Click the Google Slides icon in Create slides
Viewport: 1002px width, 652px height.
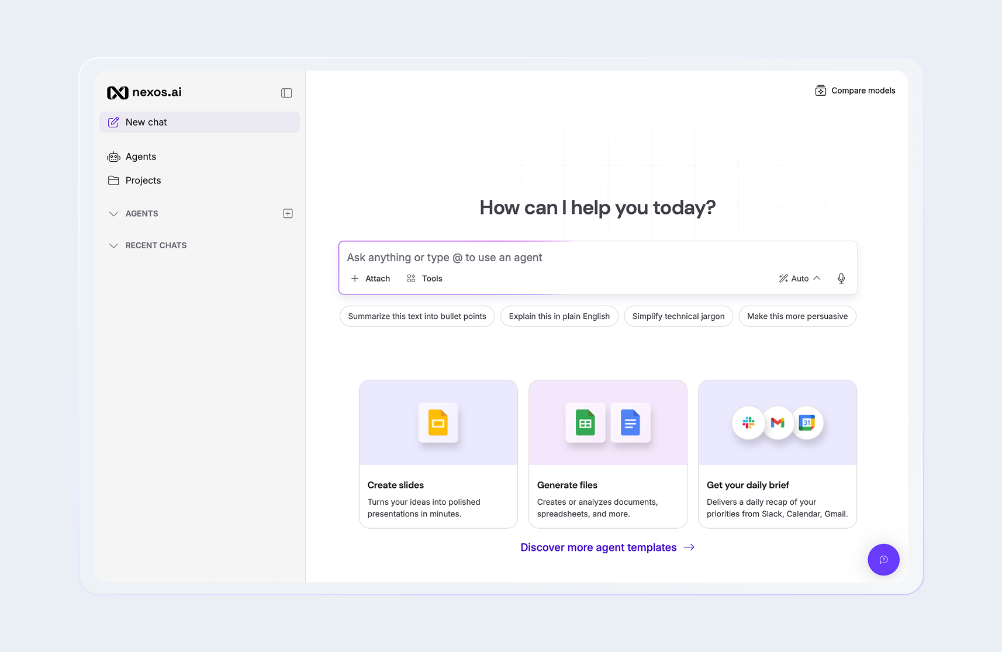coord(438,423)
